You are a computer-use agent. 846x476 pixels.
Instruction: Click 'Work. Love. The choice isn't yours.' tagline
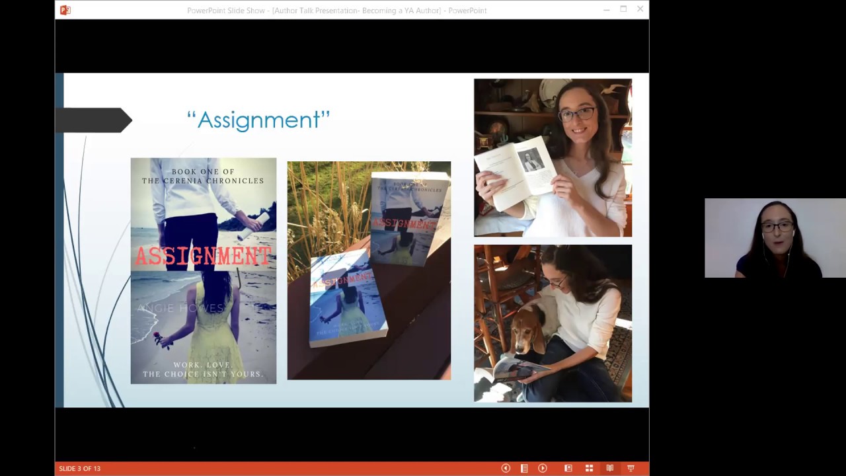203,370
